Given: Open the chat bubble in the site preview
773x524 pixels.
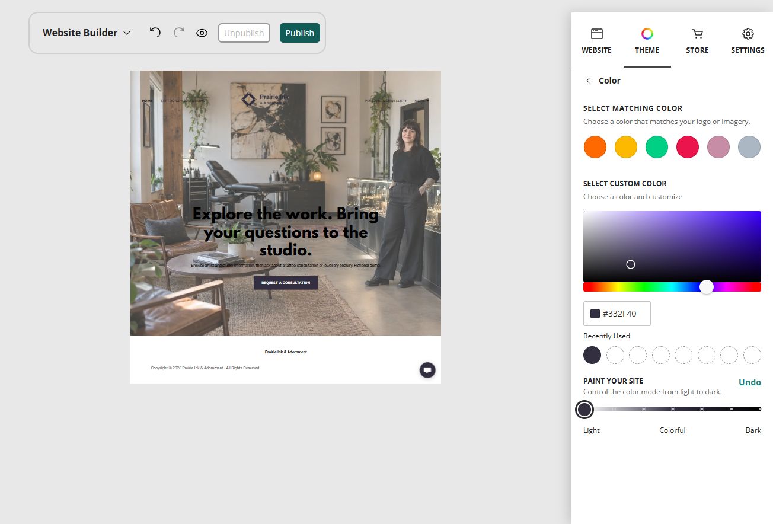Looking at the screenshot, I should (427, 370).
